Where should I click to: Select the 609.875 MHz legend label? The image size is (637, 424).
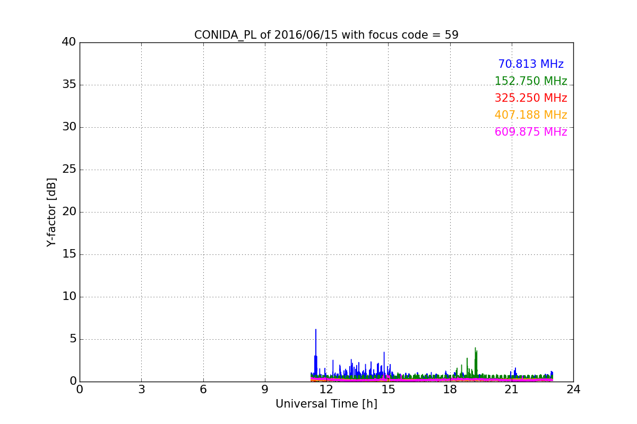point(531,132)
